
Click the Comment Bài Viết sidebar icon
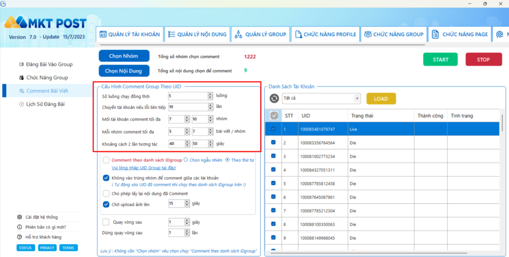point(21,91)
